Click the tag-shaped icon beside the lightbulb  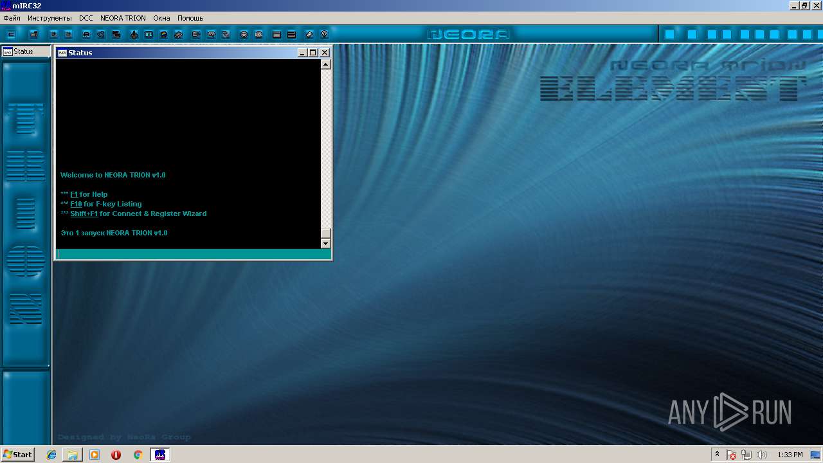click(309, 34)
